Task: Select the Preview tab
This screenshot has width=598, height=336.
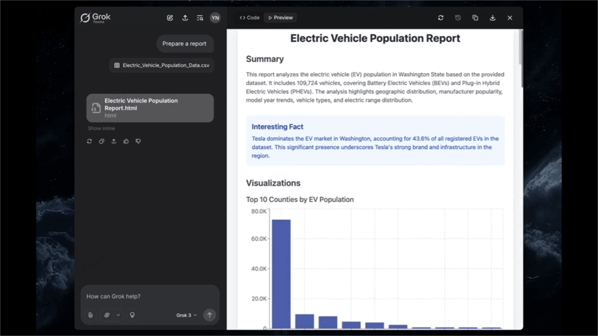Action: click(281, 18)
